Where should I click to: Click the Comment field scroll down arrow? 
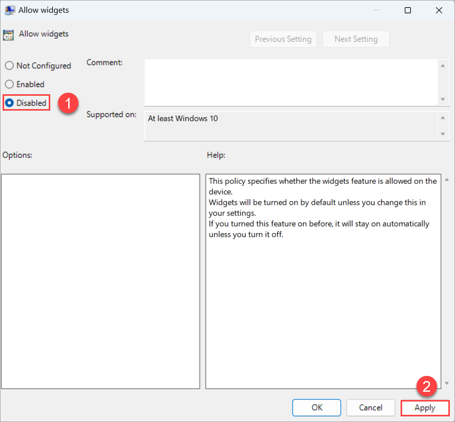click(x=443, y=99)
